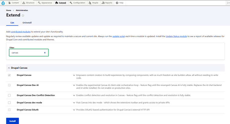Enable Drupal Canvas Dev Conflict Detection checkbox

point(9,95)
